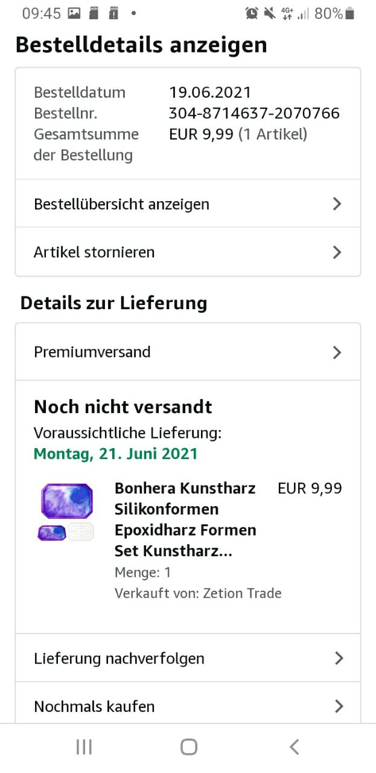The width and height of the screenshot is (376, 773).
Task: Tap the battery status icon
Action: coord(351,13)
